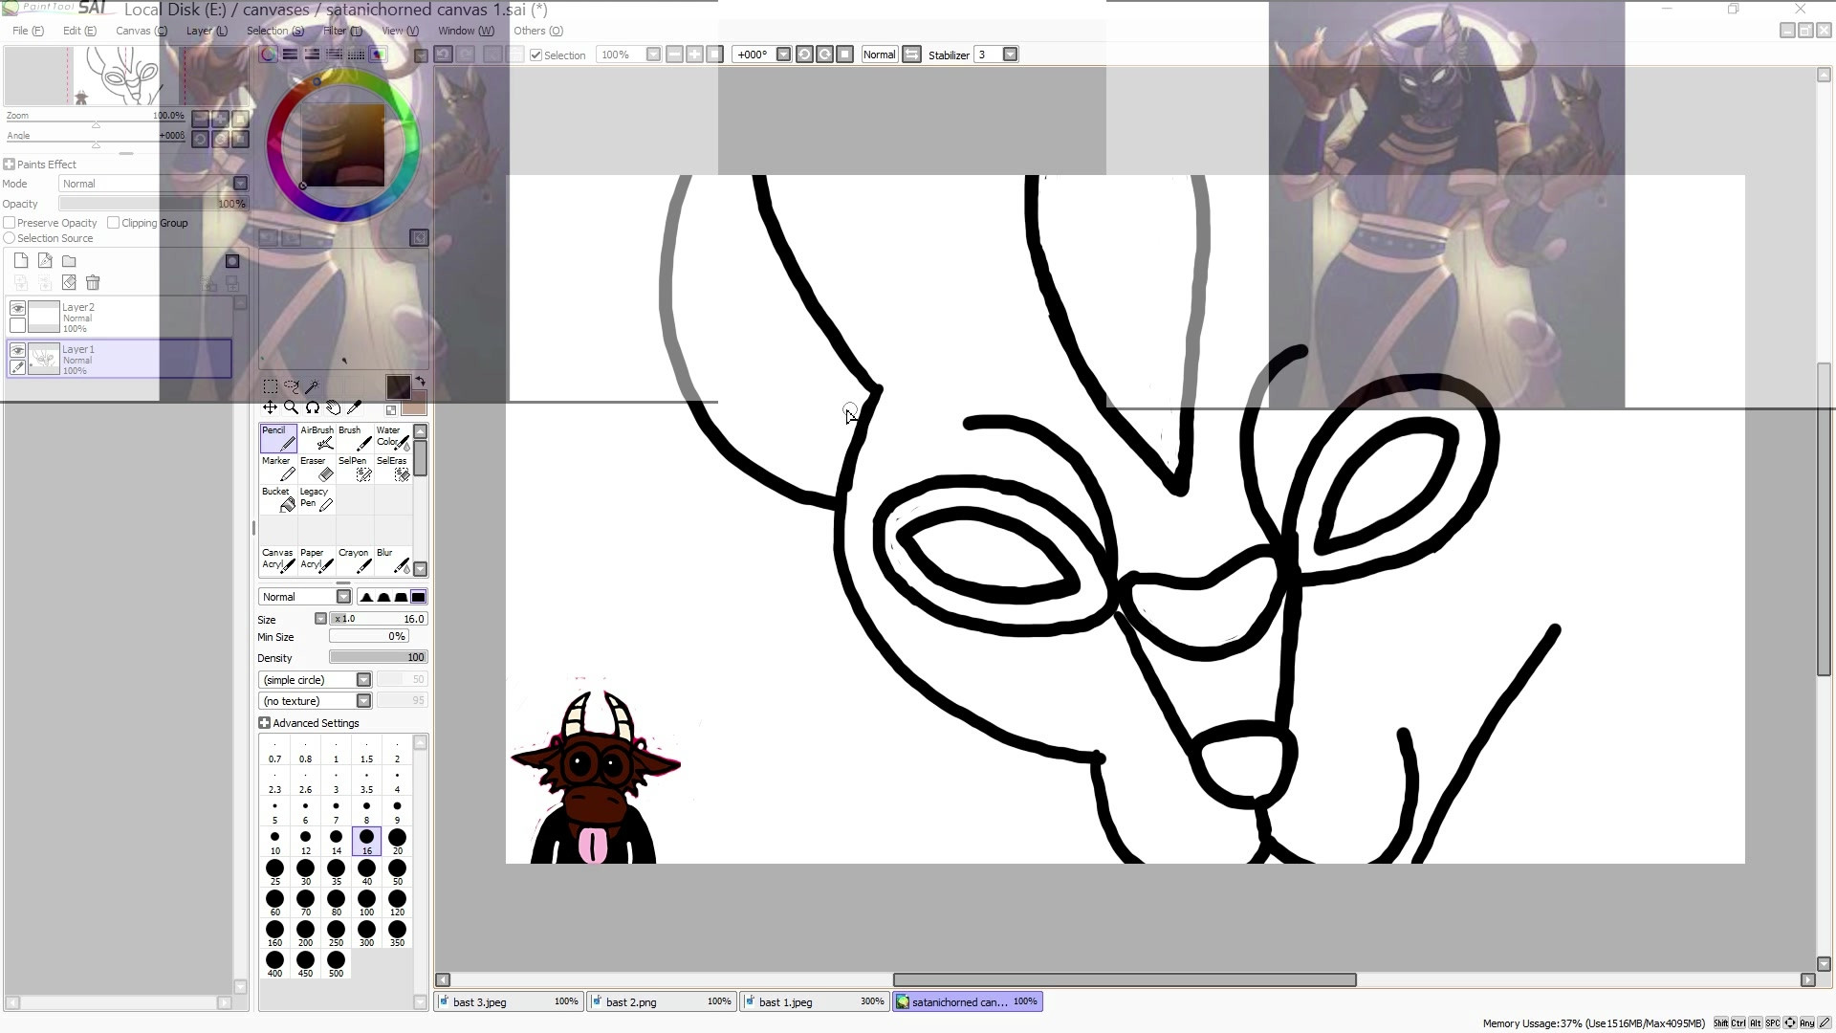Switch to the bast 3.jpeg tab

tap(509, 1001)
